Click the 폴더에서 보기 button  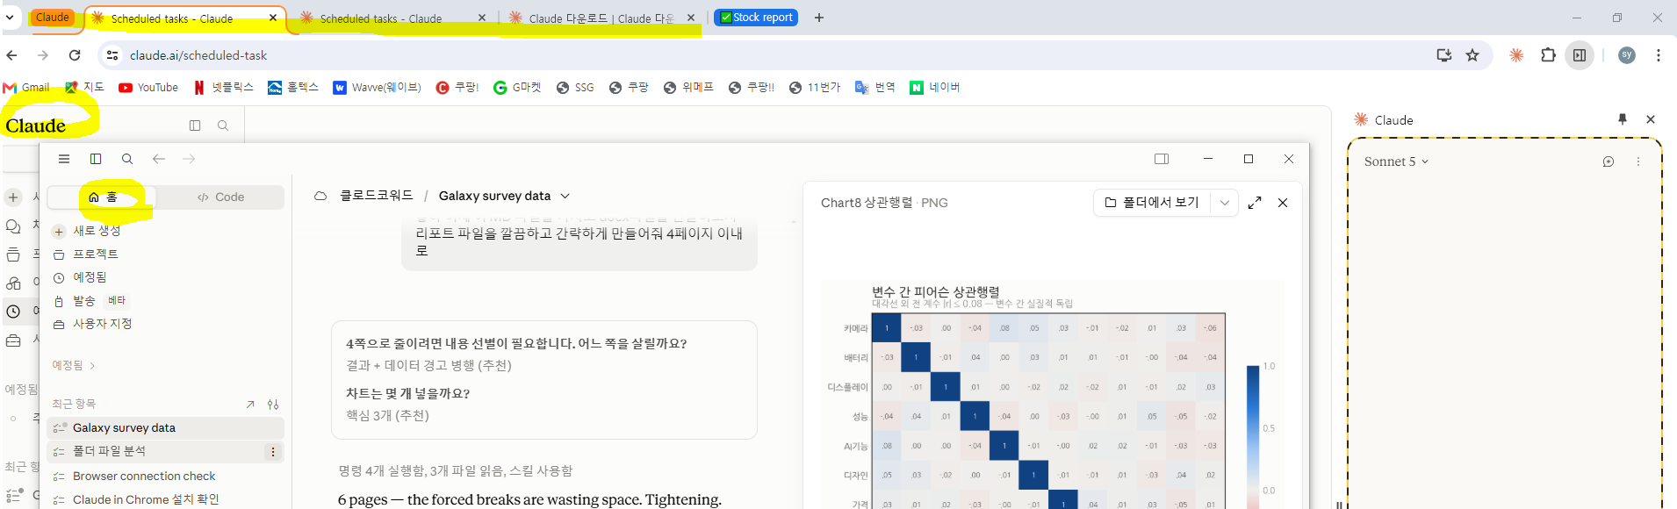pyautogui.click(x=1152, y=203)
